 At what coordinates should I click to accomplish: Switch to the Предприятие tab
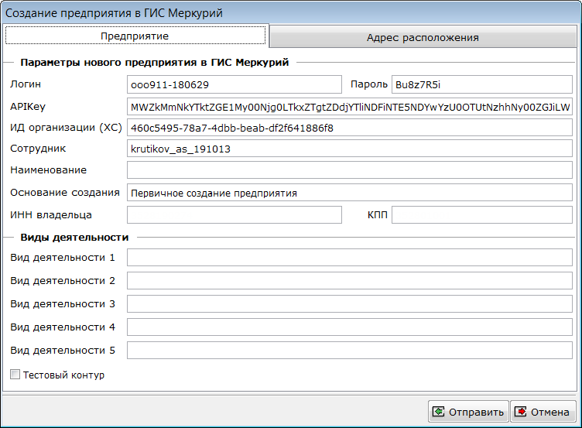(135, 36)
